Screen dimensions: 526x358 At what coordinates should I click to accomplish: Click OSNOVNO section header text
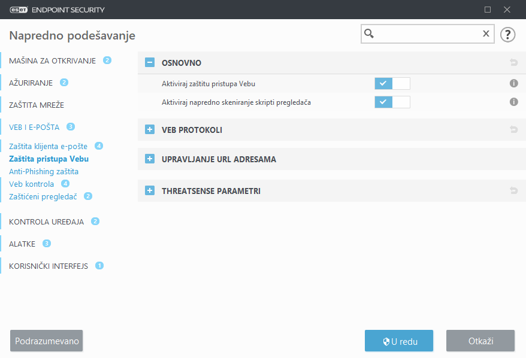[x=182, y=63]
